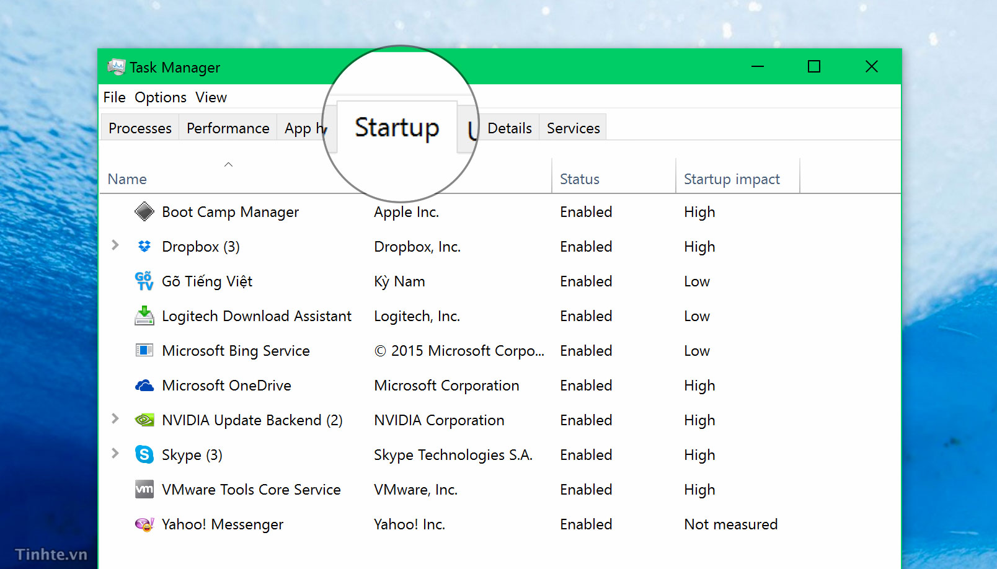
Task: Select the Dropbox (3) entry name
Action: coord(201,247)
